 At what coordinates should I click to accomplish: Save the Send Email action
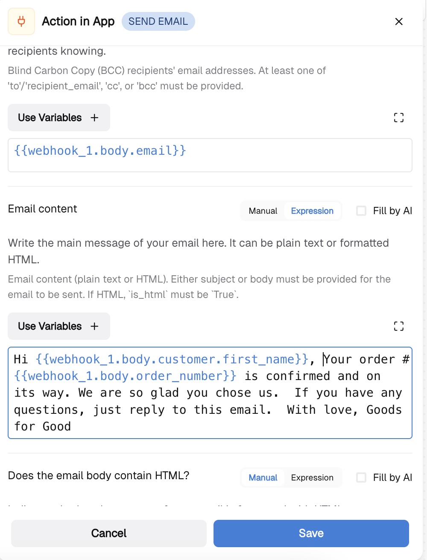(311, 533)
